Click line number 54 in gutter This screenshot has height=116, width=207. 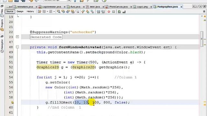click(11, 77)
